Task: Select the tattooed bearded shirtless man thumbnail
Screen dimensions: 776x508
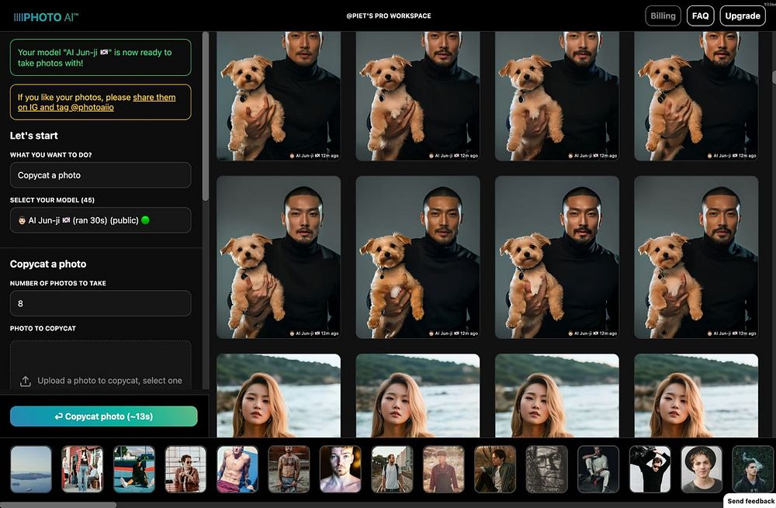Action: pos(289,469)
